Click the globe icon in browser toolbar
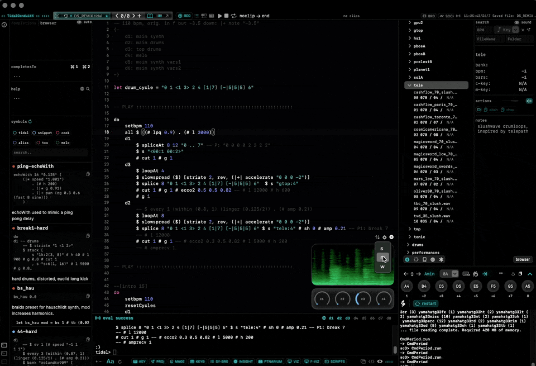The image size is (536, 366). point(433,260)
